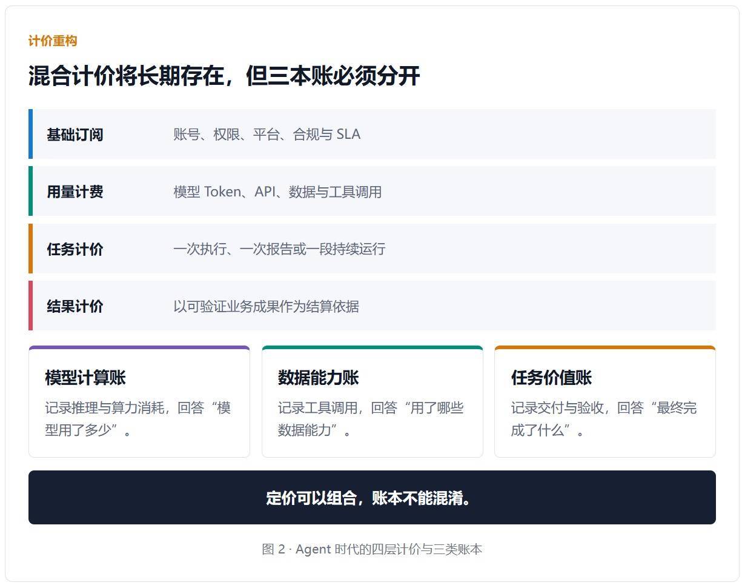Click the text 一次执行、一次报告或一段持续运行

279,249
